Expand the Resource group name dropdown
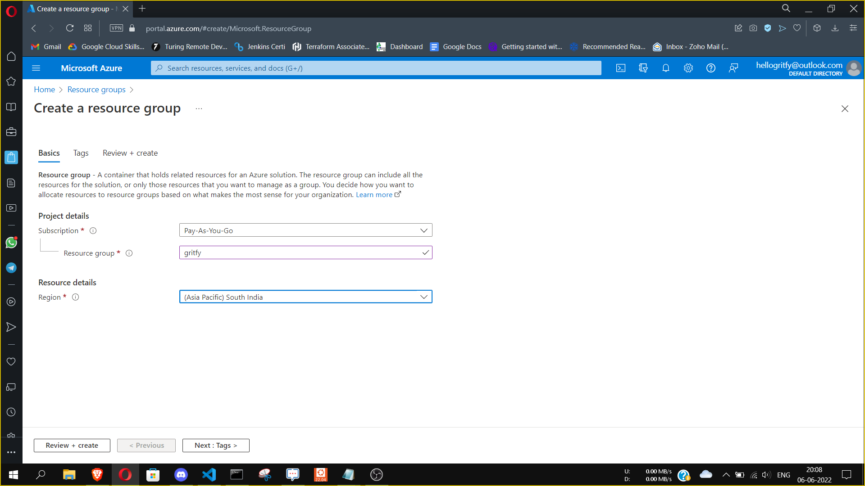The image size is (865, 486). 425,252
